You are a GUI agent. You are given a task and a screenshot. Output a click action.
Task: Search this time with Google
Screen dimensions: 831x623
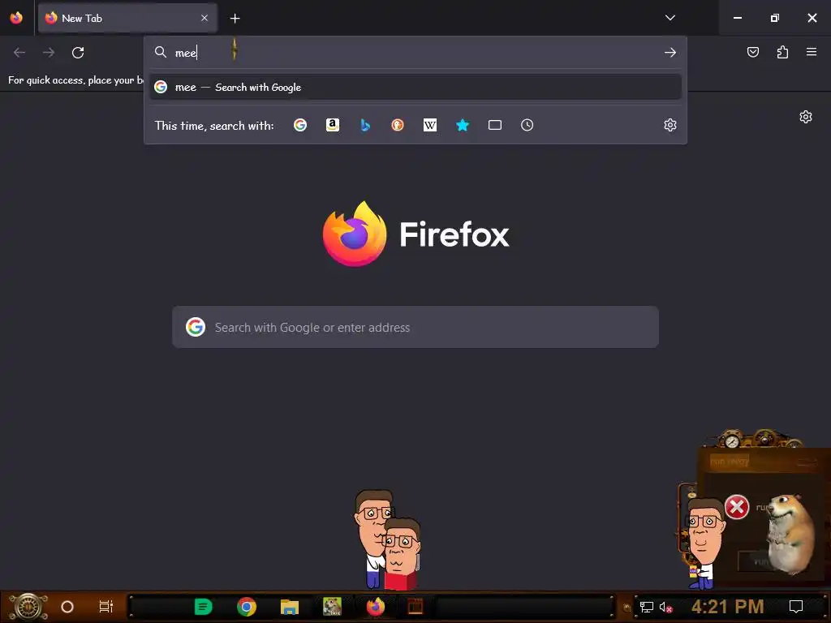[x=300, y=125]
